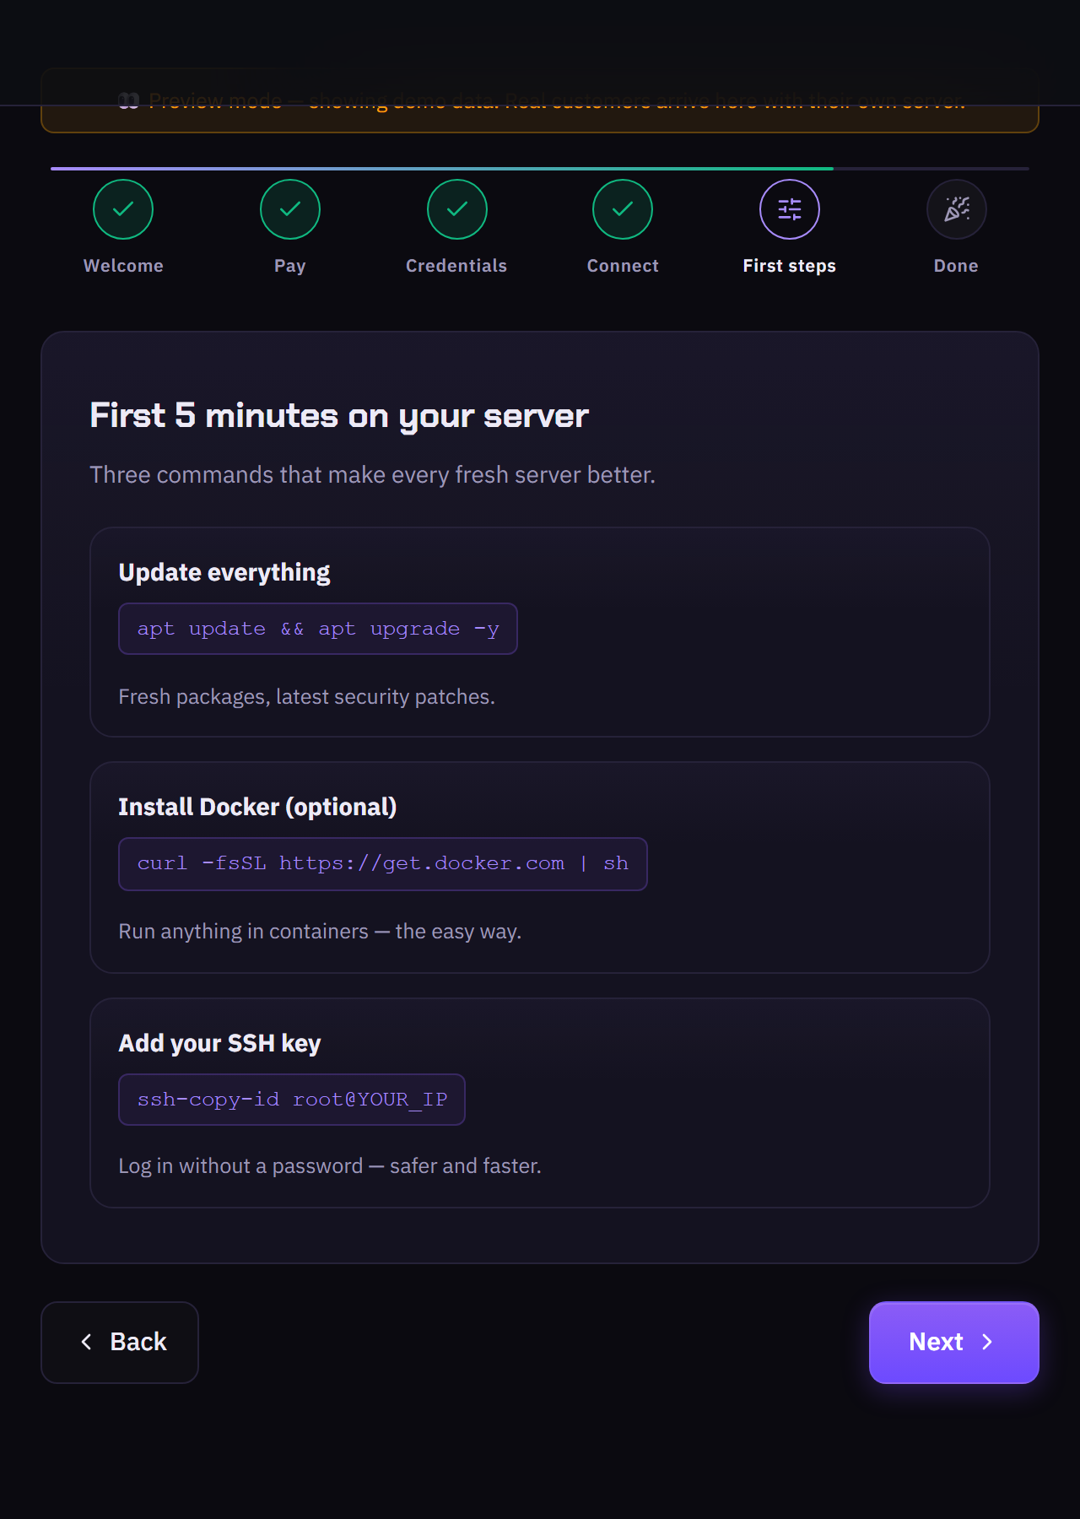This screenshot has height=1519, width=1080.
Task: Click the Install Docker (optional) heading
Action: (257, 807)
